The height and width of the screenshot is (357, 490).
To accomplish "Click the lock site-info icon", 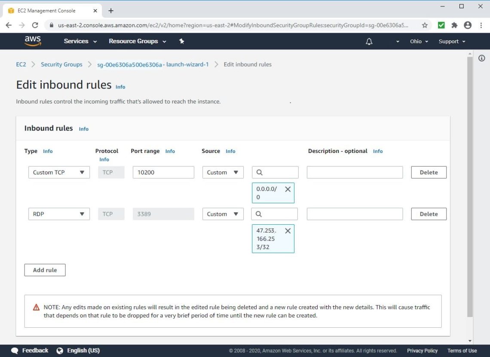I will tap(52, 25).
